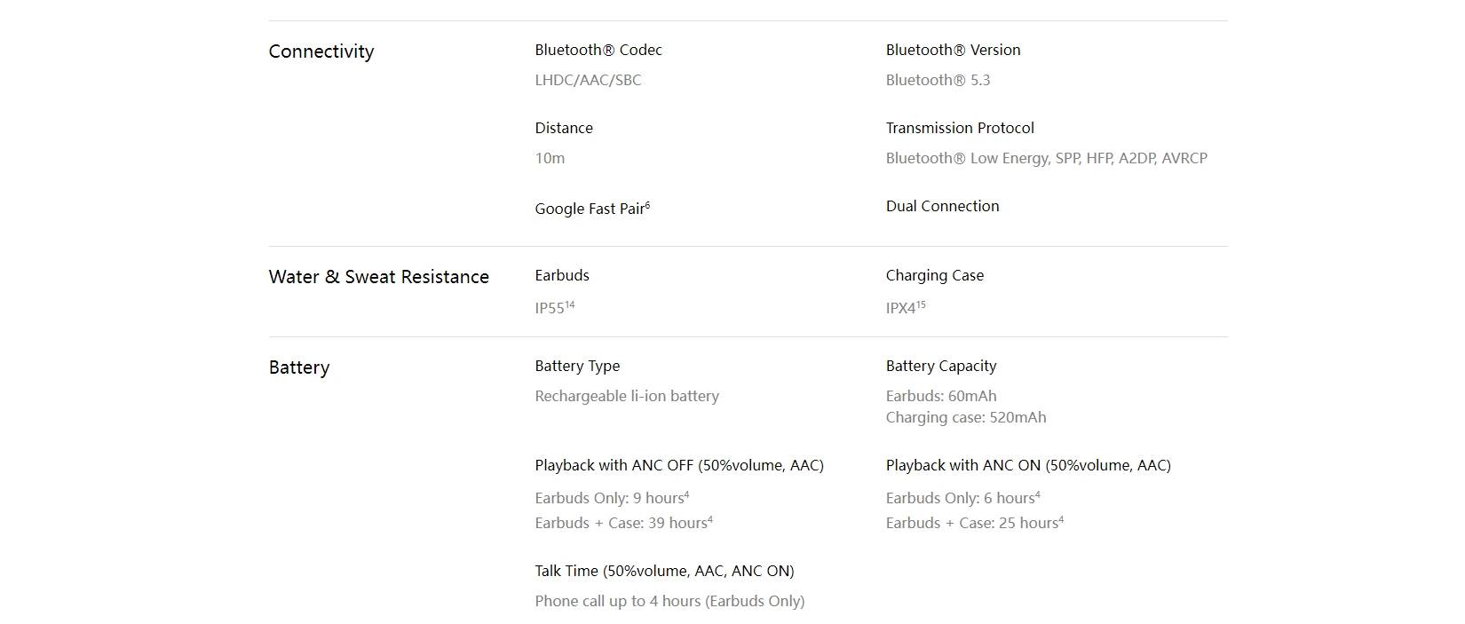Click footnote 6 beside Google Fast Pair
Screen dimensions: 1465x624
(x=647, y=205)
